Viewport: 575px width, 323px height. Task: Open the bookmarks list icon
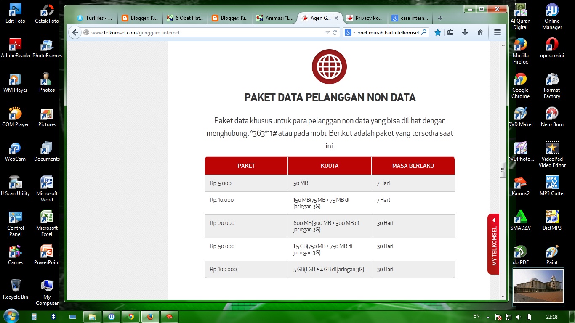pos(450,32)
